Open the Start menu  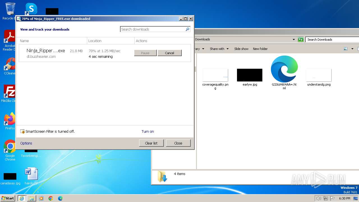[8, 198]
